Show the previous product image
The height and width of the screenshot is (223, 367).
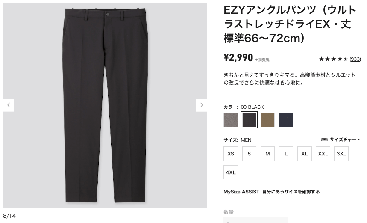9,105
